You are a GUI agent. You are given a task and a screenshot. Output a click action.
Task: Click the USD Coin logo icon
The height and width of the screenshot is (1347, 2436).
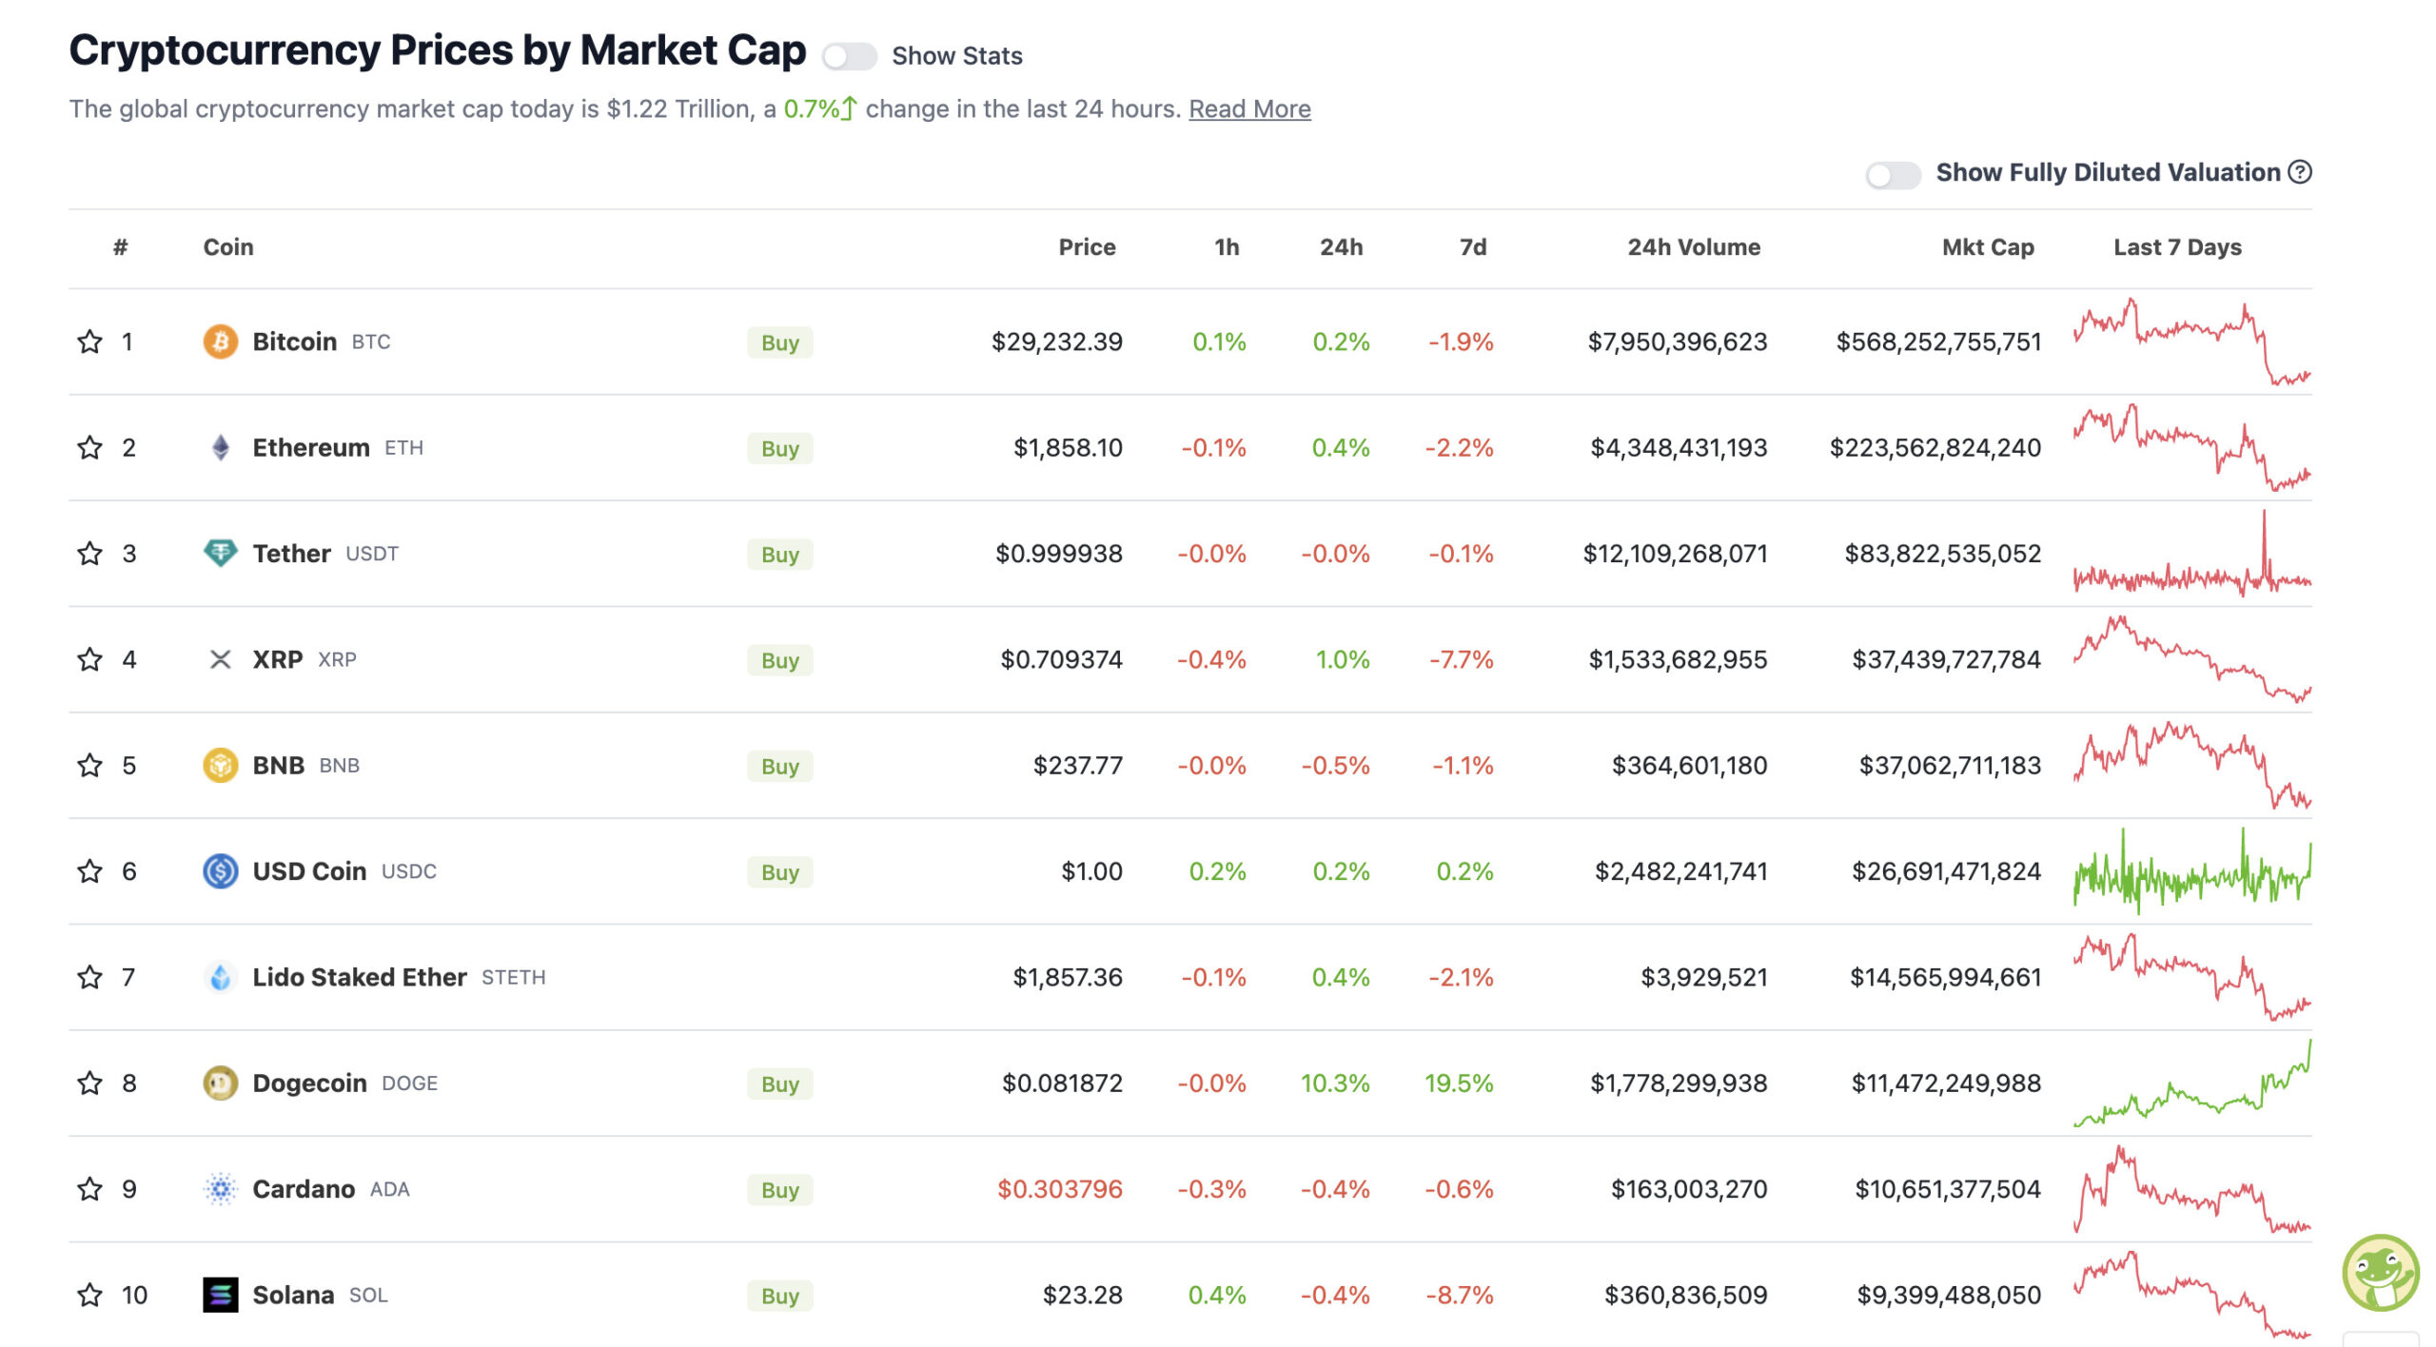[x=221, y=871]
